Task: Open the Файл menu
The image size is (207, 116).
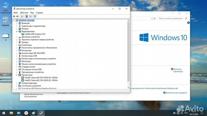Action: pos(16,13)
